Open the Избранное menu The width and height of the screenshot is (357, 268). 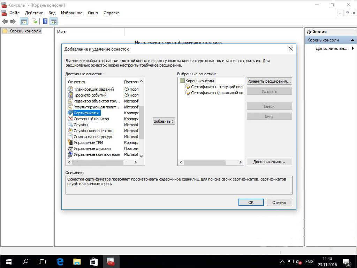pyautogui.click(x=72, y=13)
